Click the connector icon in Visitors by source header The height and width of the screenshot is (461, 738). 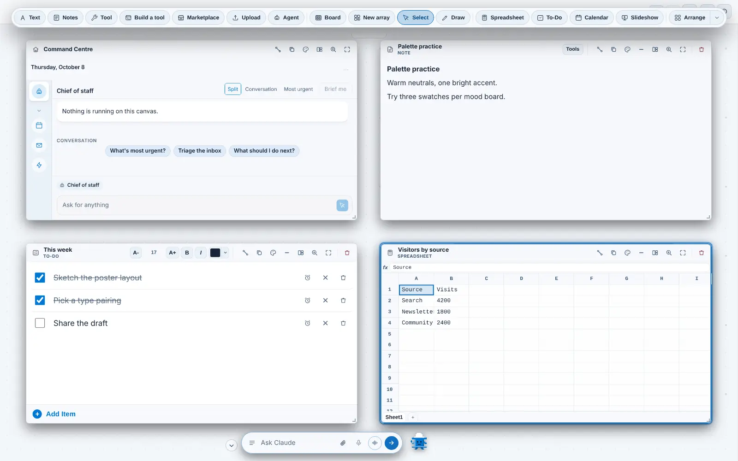[x=600, y=253]
